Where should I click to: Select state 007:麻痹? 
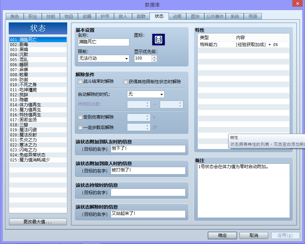pyautogui.click(x=38, y=70)
